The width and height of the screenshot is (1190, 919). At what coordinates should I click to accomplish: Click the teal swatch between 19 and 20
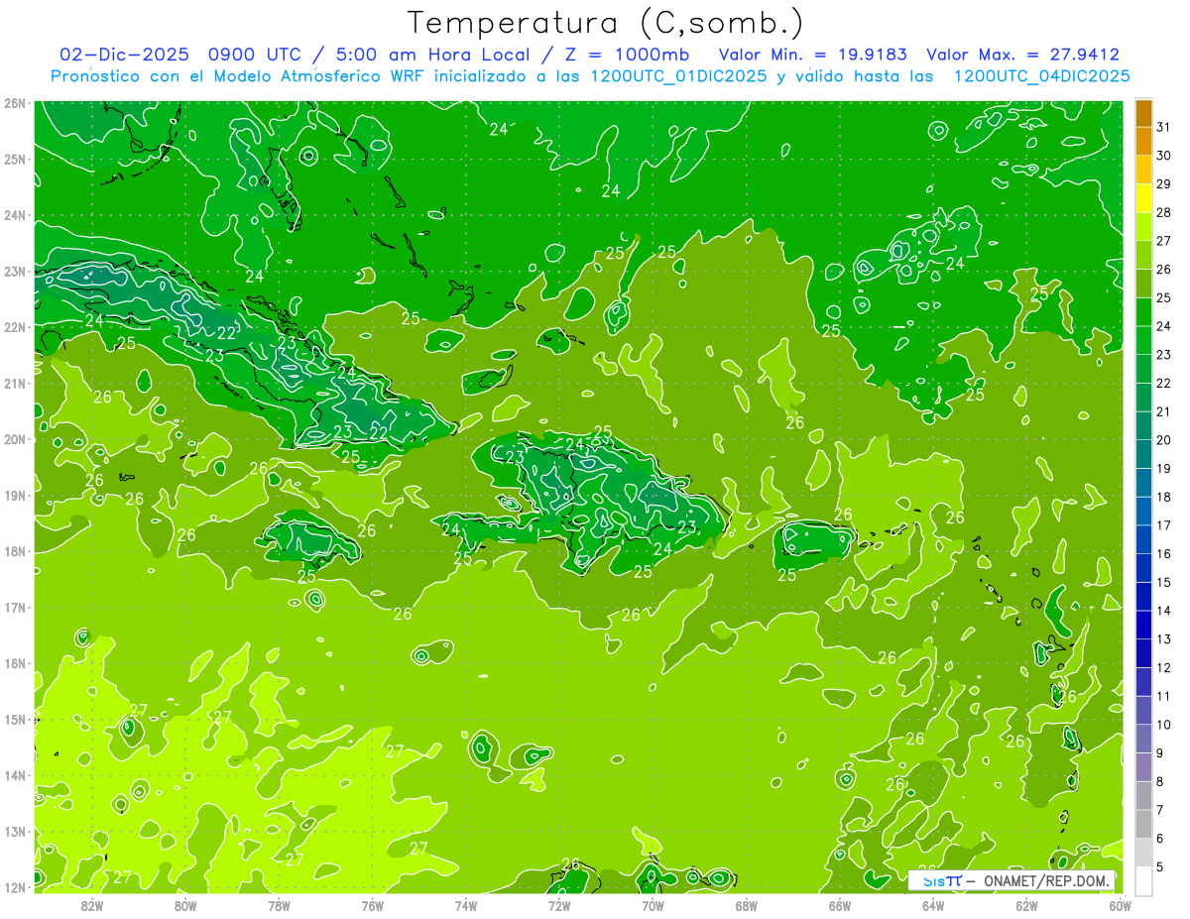(x=1143, y=454)
